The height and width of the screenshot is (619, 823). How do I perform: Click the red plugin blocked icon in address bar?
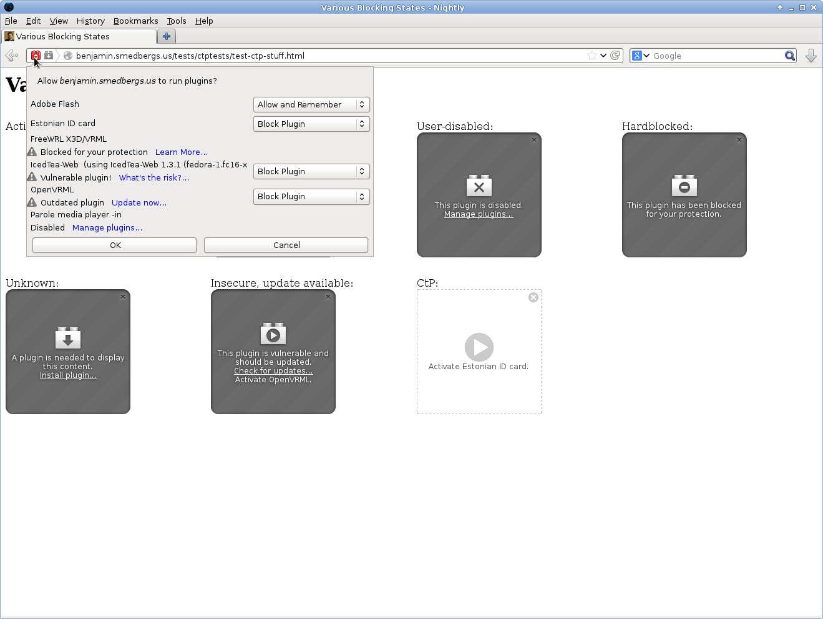point(36,56)
